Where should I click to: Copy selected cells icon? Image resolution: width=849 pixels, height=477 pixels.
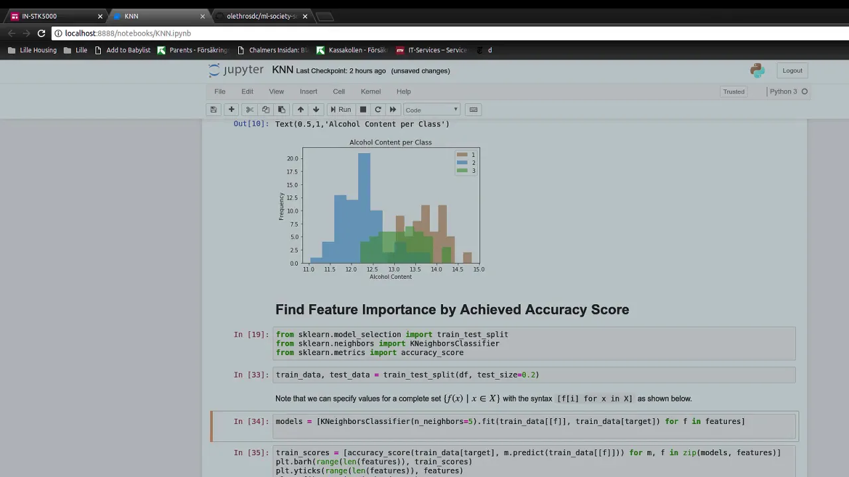(265, 109)
